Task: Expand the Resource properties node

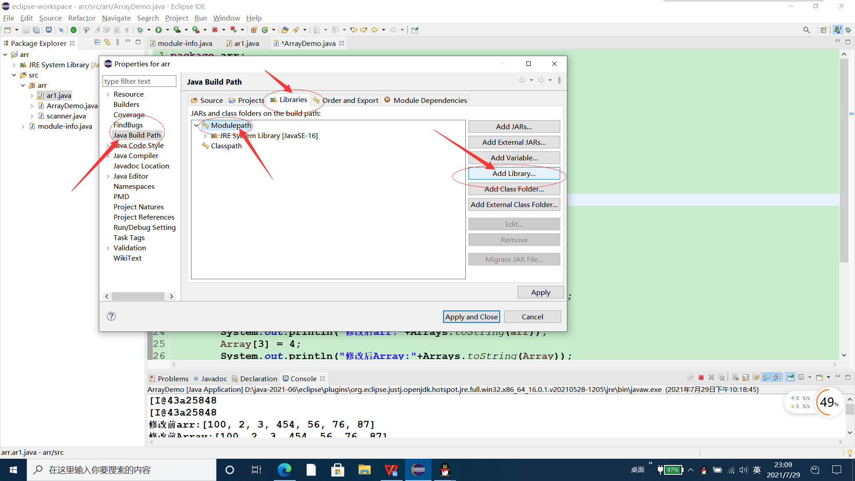Action: click(x=108, y=94)
